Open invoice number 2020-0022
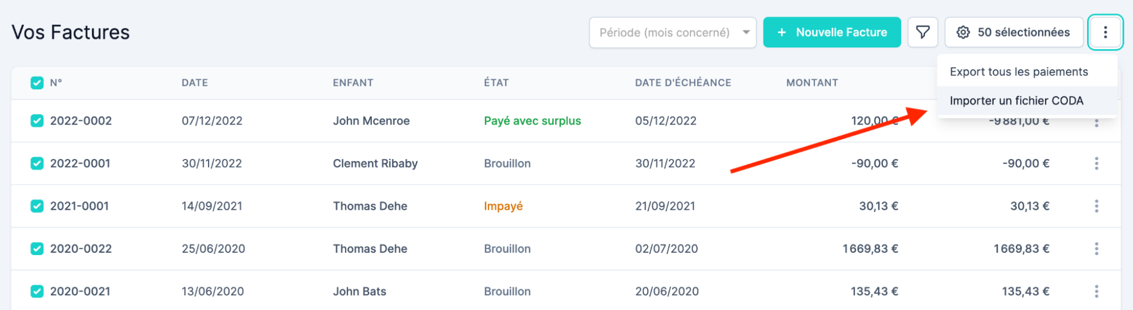Viewport: 1133px width, 310px height. coord(80,249)
